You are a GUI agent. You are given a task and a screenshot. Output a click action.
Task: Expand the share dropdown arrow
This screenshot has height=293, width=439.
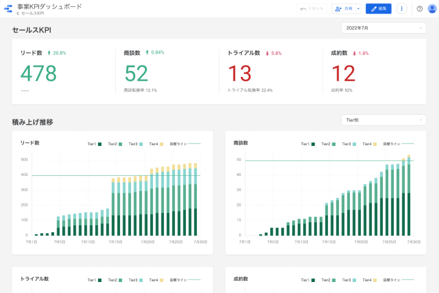pyautogui.click(x=359, y=9)
